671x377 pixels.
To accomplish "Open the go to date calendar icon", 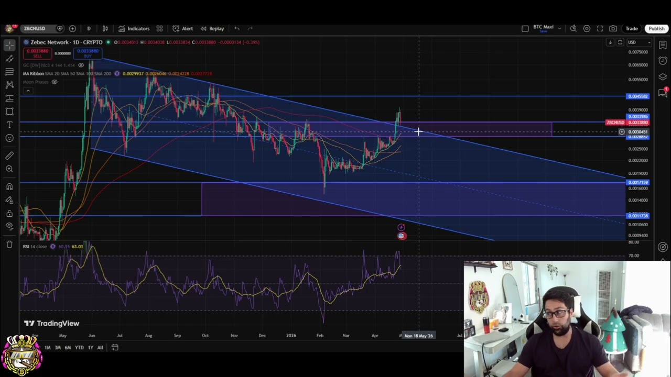I will (x=115, y=347).
